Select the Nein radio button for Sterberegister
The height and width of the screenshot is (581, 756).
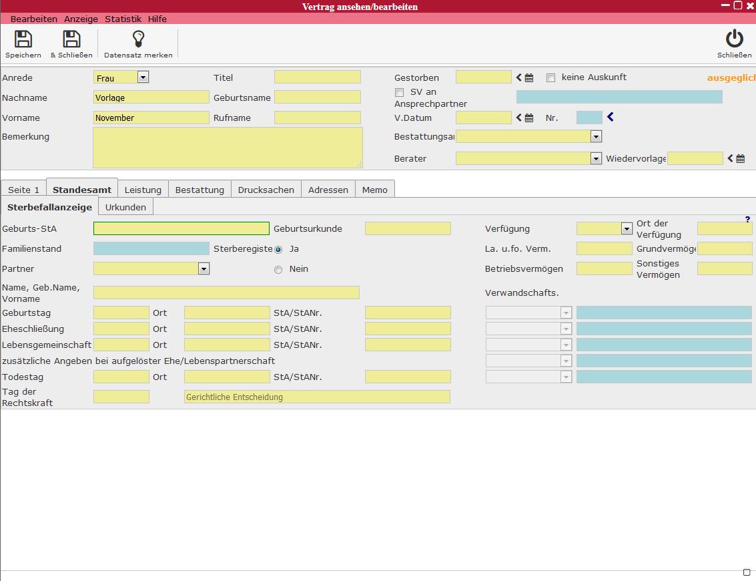278,270
